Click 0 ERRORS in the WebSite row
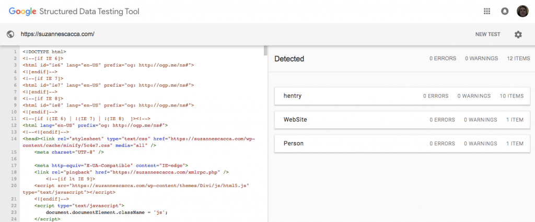Image resolution: width=535 pixels, height=222 pixels. [x=442, y=120]
